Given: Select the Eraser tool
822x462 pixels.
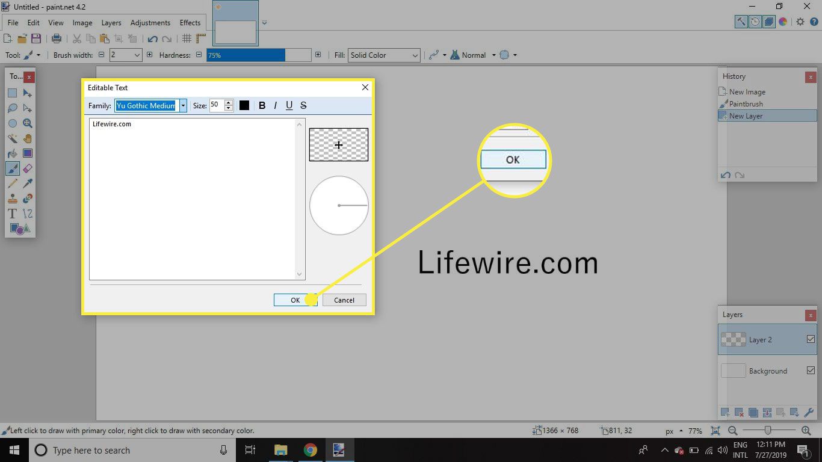Looking at the screenshot, I should coord(28,168).
